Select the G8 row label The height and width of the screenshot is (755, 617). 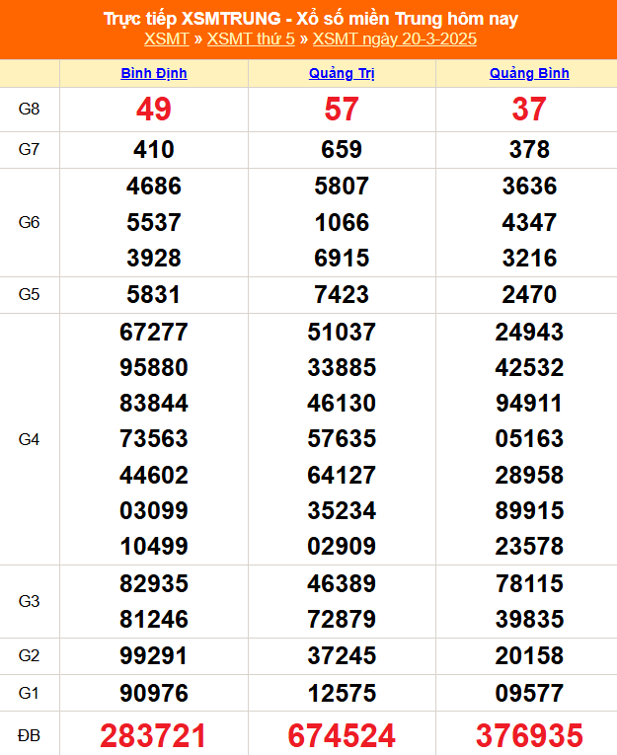[30, 110]
